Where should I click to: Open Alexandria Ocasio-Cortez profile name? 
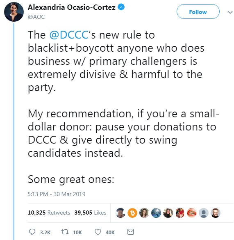tap(72, 7)
